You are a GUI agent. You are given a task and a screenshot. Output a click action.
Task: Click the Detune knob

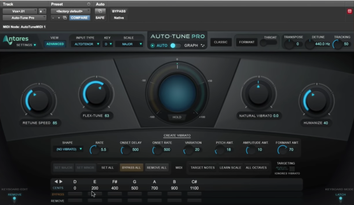coord(310,44)
